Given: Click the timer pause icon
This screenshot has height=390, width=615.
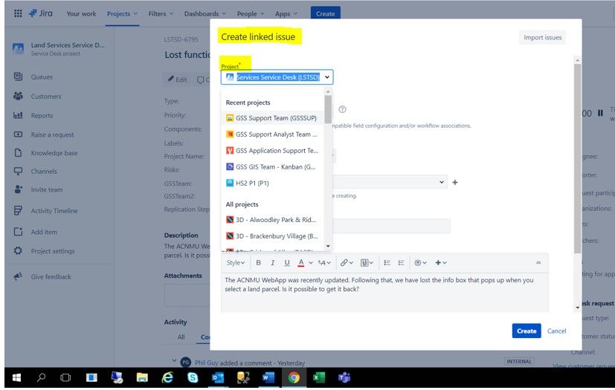Looking at the screenshot, I should point(600,113).
